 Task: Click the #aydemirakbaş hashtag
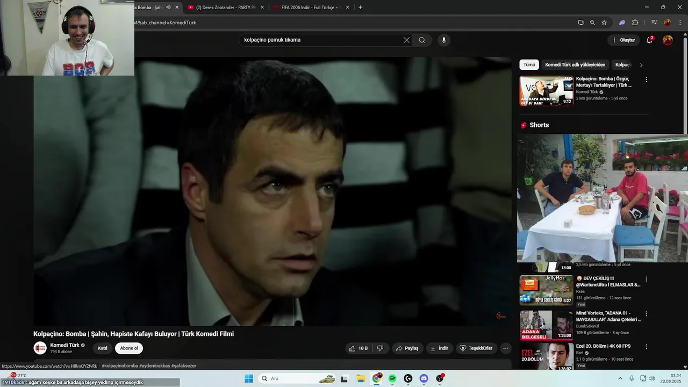pos(154,366)
